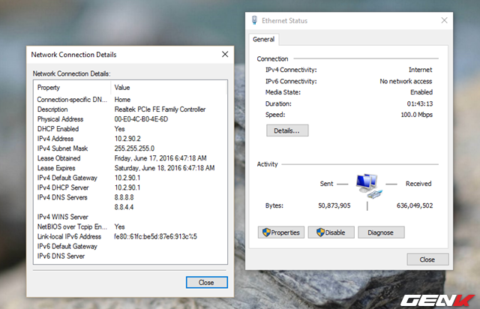Switch to the General tab
The image size is (480, 309).
point(263,39)
